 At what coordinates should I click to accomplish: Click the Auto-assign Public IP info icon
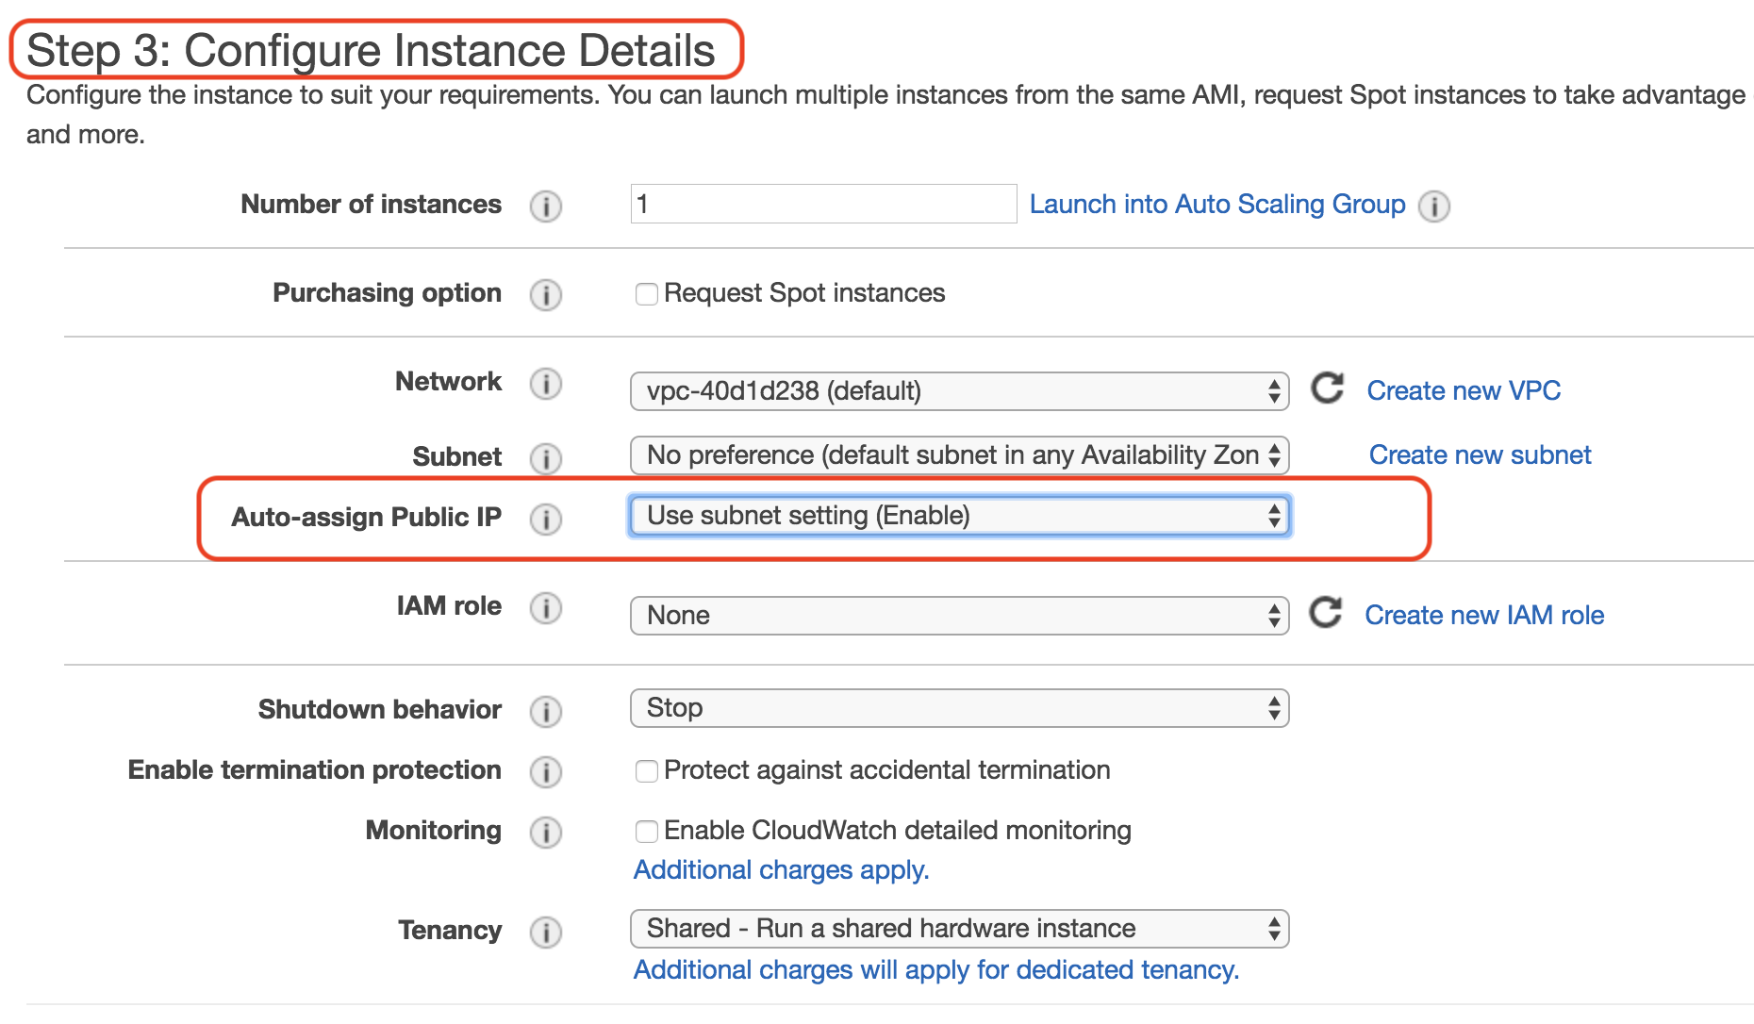click(x=546, y=519)
